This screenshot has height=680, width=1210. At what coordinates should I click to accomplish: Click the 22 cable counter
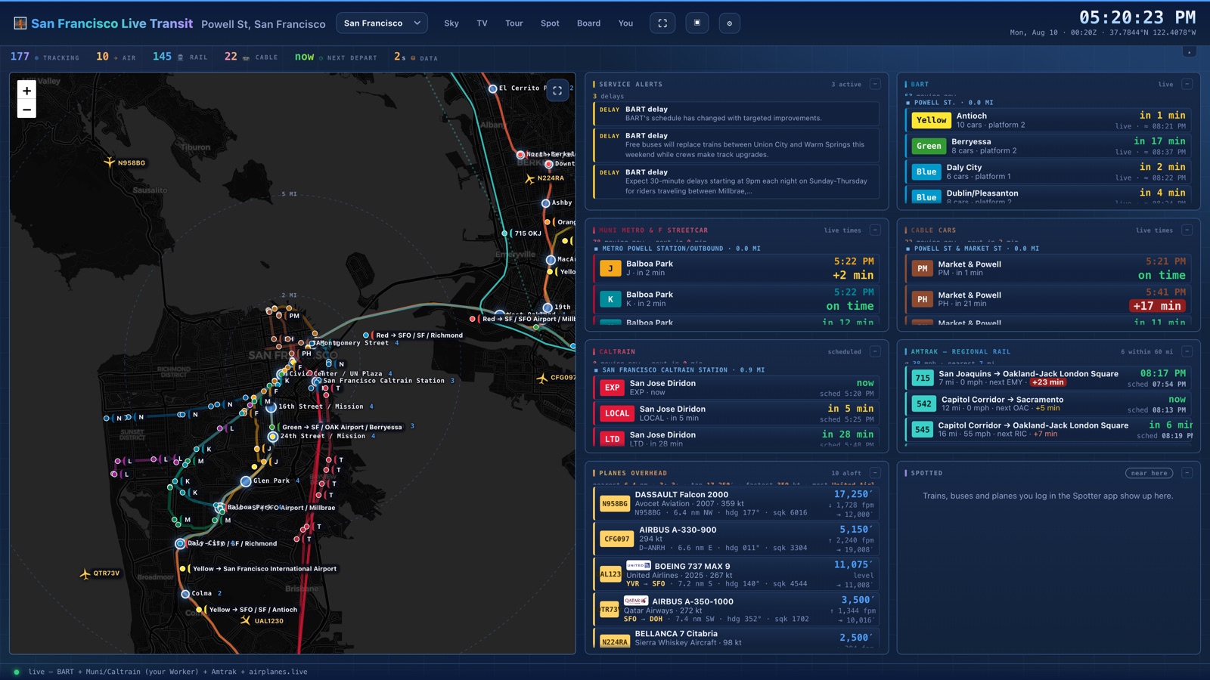[x=251, y=57]
